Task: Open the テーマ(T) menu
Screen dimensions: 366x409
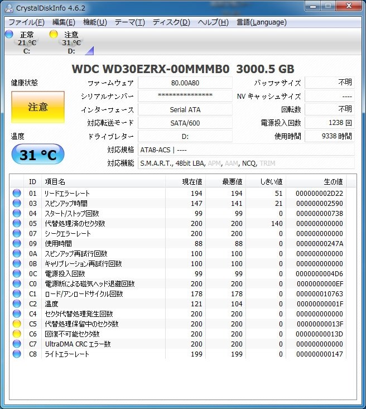Action: point(129,22)
